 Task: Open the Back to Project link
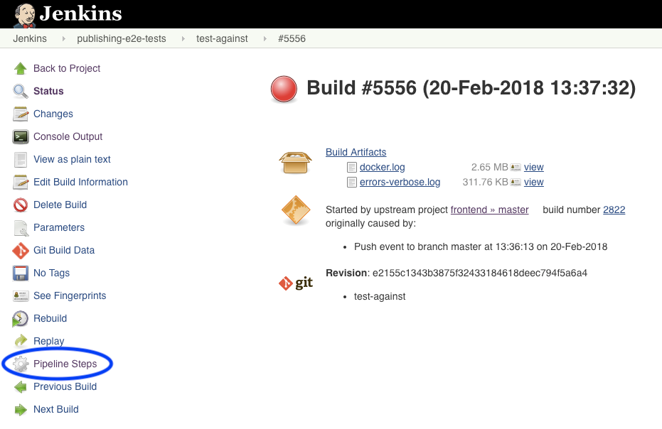tap(67, 68)
